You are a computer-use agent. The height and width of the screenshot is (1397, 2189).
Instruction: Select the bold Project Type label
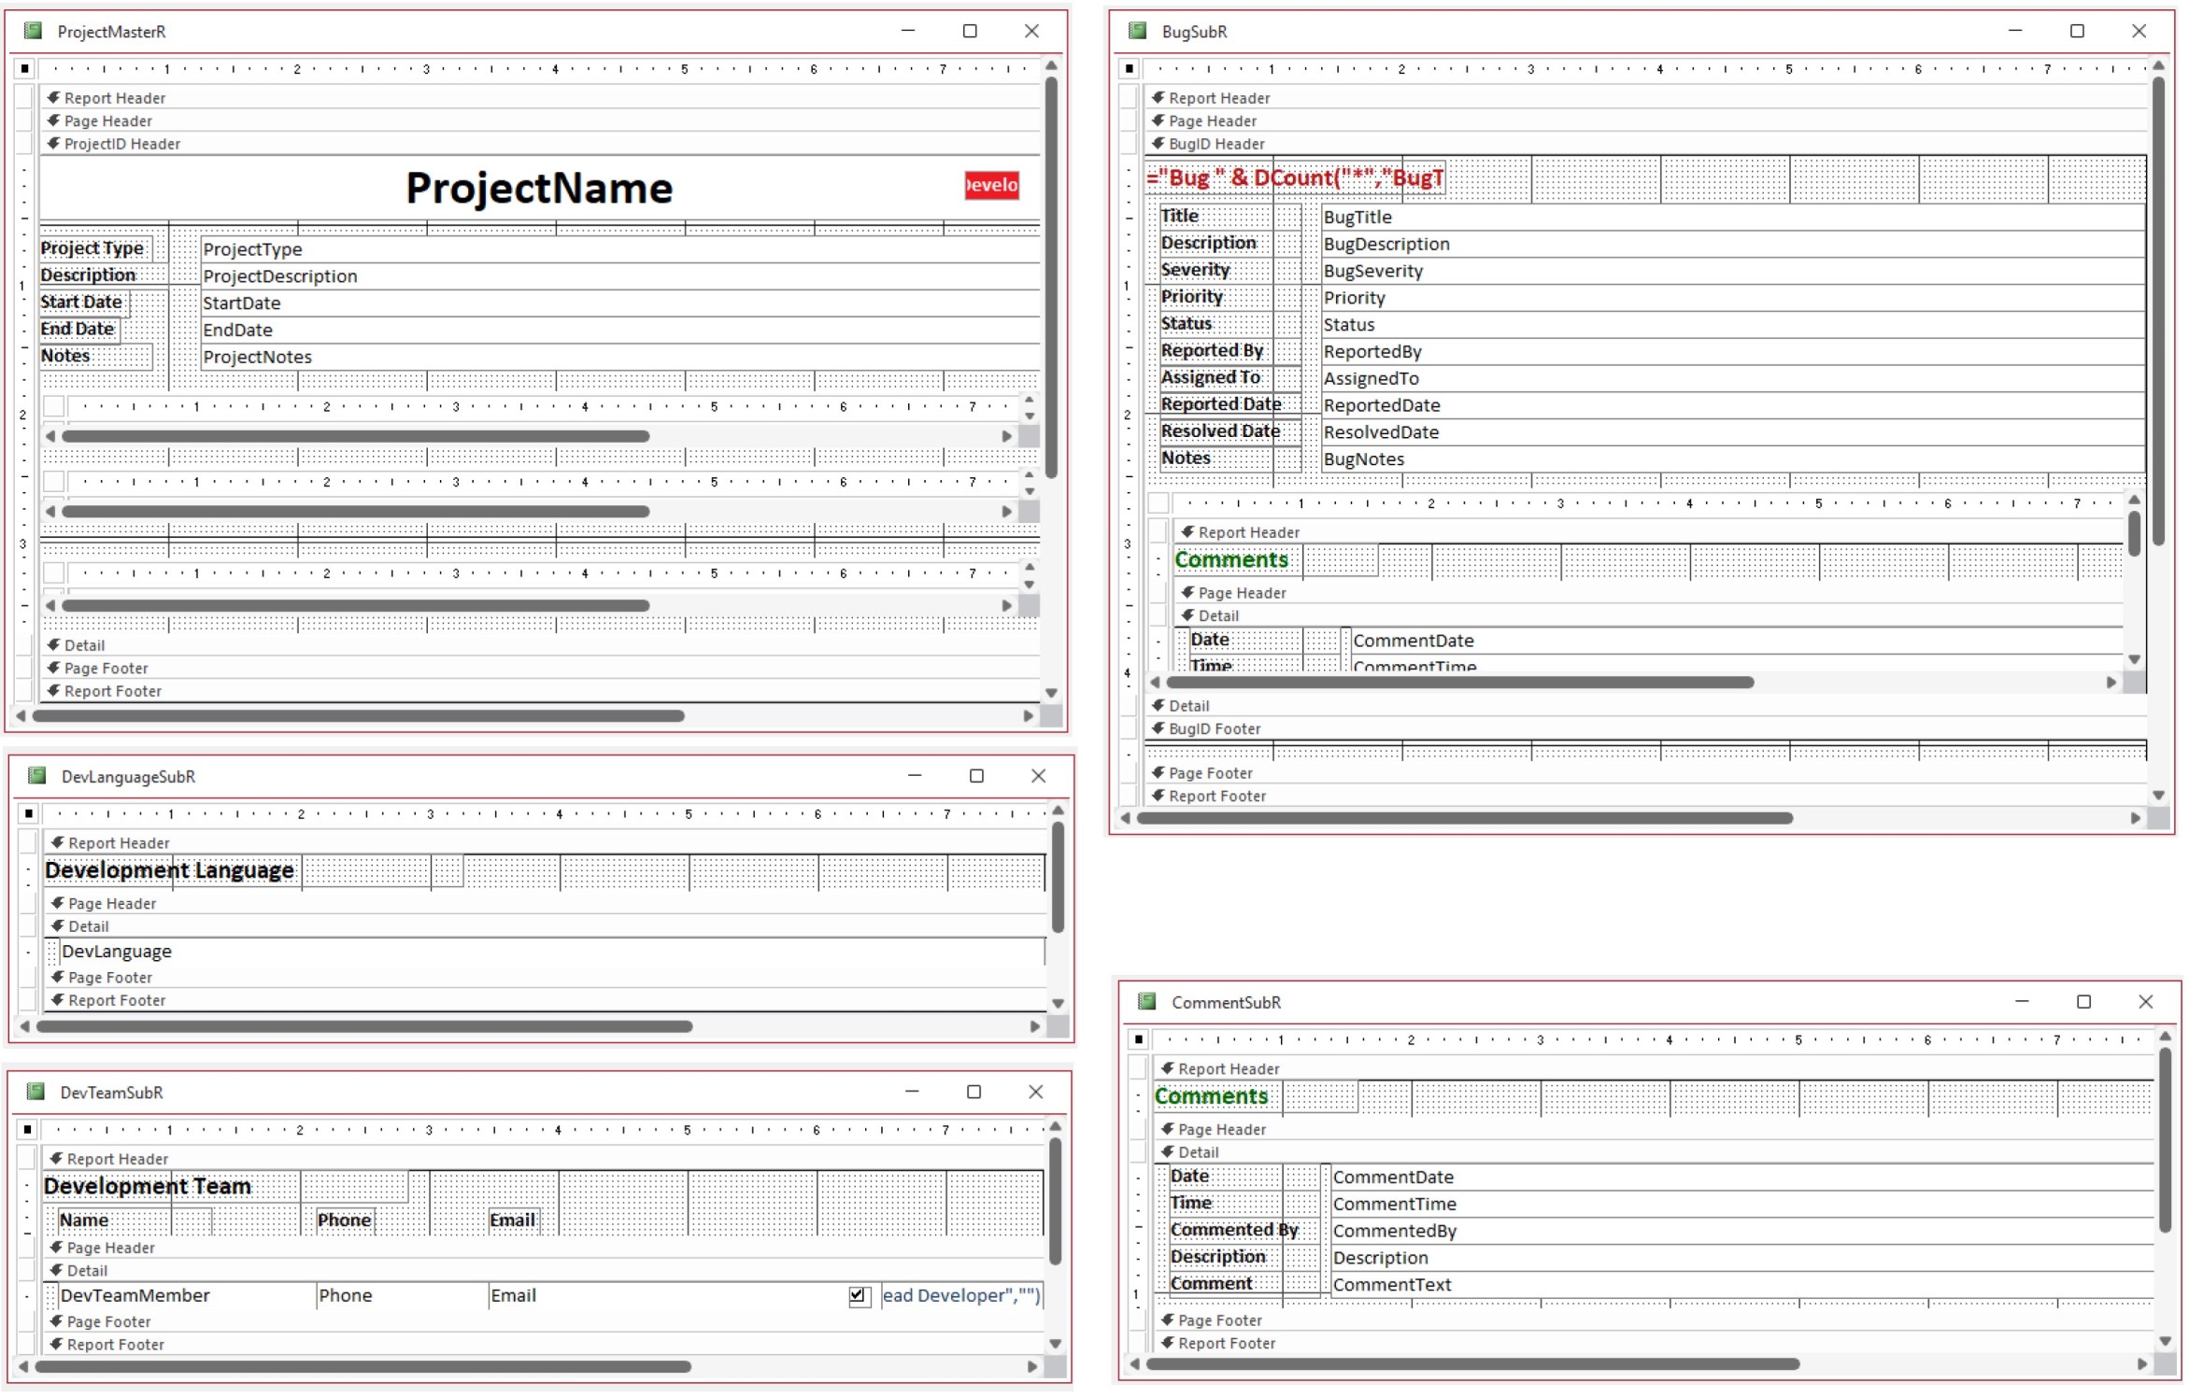click(x=95, y=248)
